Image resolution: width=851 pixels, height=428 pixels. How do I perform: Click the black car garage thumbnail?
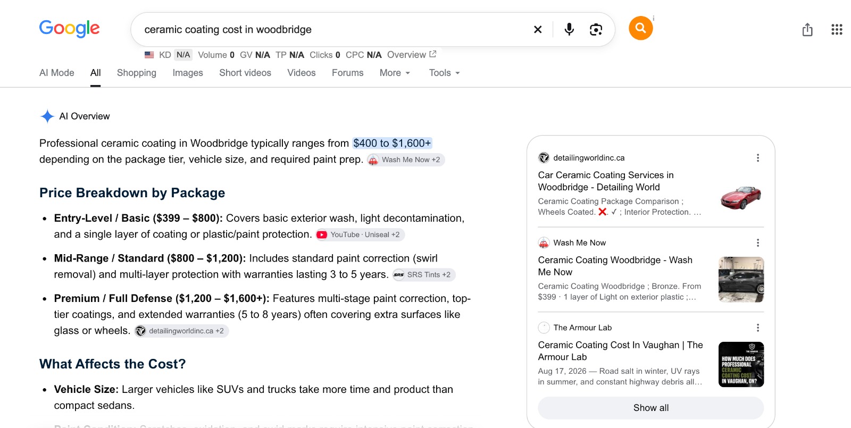(741, 280)
